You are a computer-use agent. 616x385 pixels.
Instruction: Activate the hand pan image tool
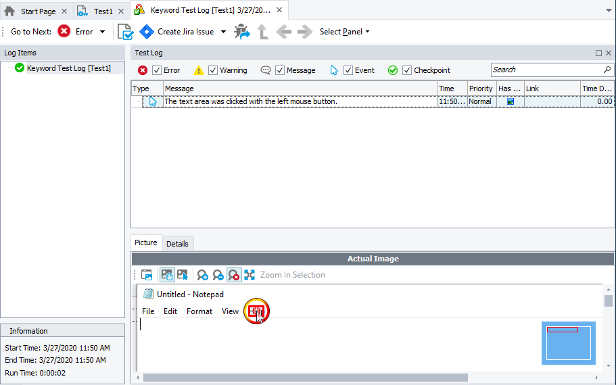[x=167, y=275]
